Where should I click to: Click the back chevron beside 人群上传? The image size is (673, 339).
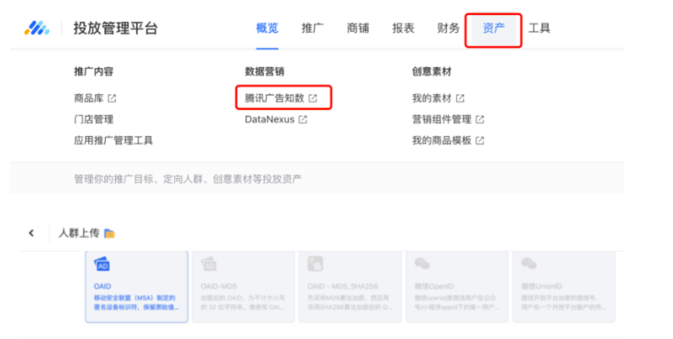click(31, 232)
